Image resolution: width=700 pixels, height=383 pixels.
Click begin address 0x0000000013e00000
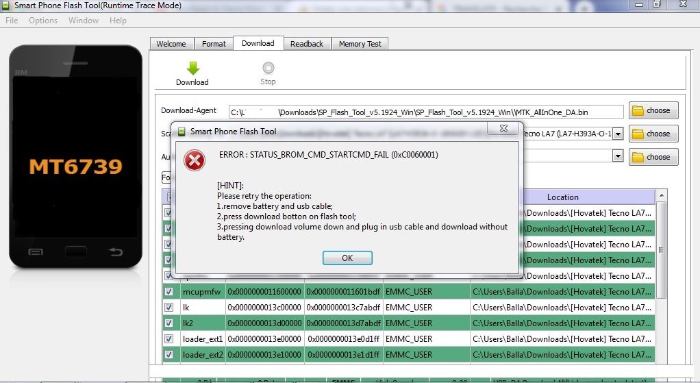[x=264, y=338]
